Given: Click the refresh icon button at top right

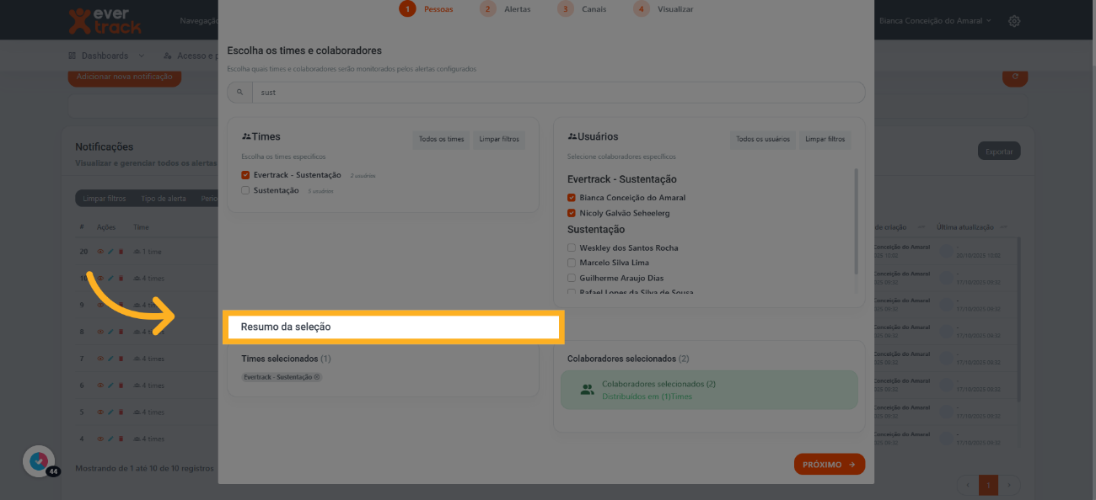Looking at the screenshot, I should pos(1015,77).
